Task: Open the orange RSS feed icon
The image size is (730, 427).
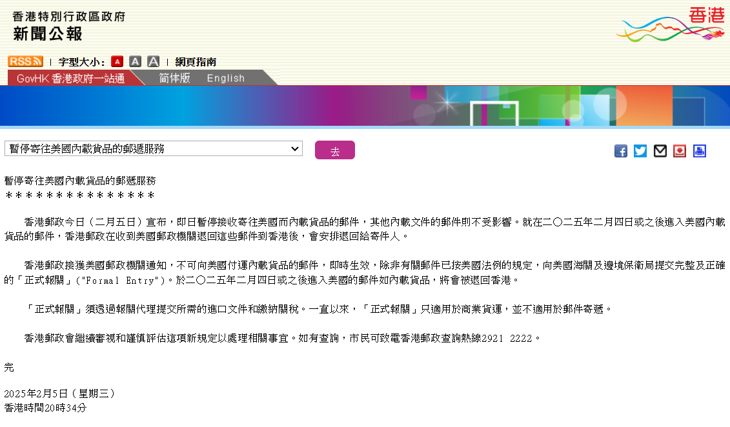Action: click(x=25, y=61)
